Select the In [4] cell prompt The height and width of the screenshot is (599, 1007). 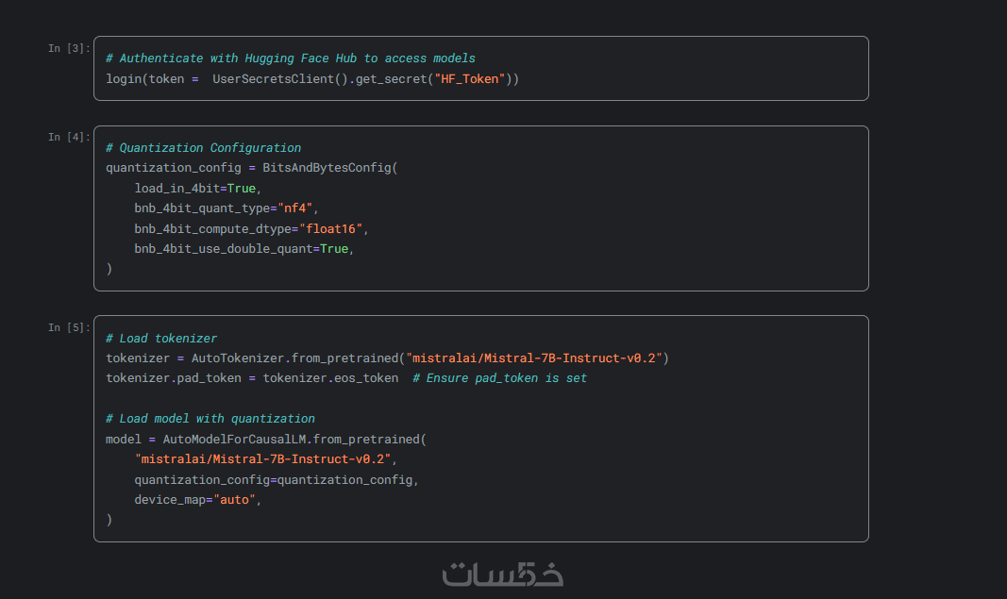tap(69, 138)
